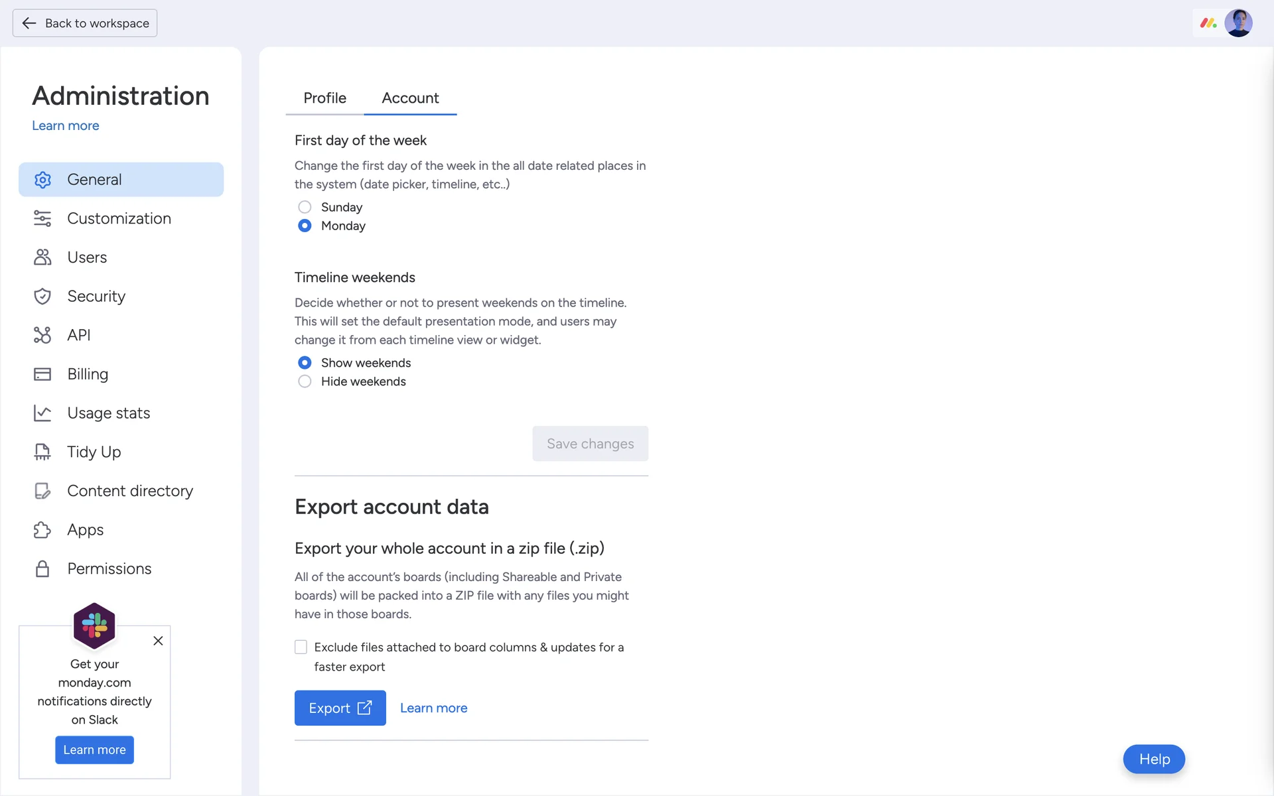
Task: Click the Usage stats chart icon
Action: pyautogui.click(x=42, y=413)
